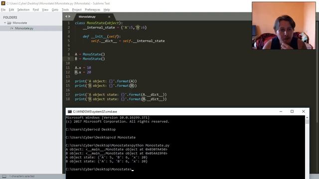Click line number 18 in gutter
The image size is (319, 179).
(68, 99)
